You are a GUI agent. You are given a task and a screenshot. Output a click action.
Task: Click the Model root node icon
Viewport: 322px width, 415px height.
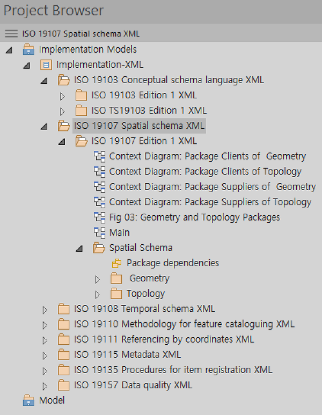pos(28,401)
